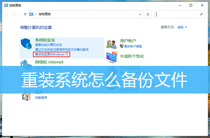The height and width of the screenshot is (138, 210).
Task: Open the 类别 view mode dropdown
Action: 182,27
